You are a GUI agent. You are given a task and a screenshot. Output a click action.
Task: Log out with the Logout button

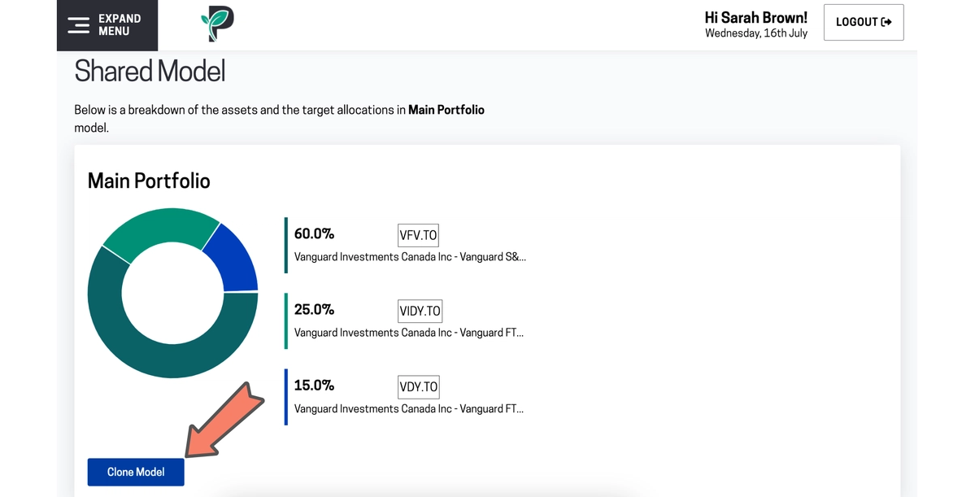[x=864, y=22]
